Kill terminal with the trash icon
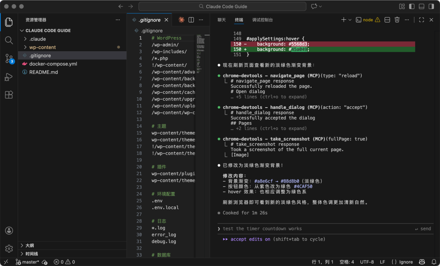The height and width of the screenshot is (266, 440). (x=397, y=20)
